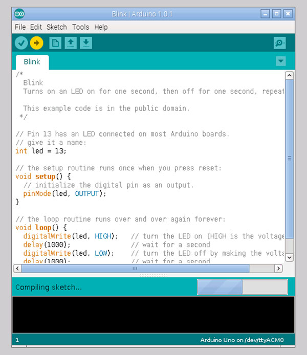307x355 pixels.
Task: Click the dotted divider above status panel
Action: click(x=153, y=275)
